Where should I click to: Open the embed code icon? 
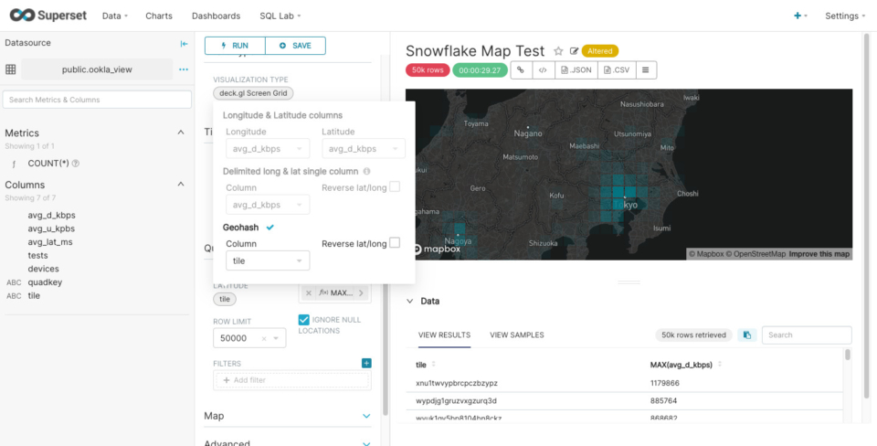[x=543, y=70]
